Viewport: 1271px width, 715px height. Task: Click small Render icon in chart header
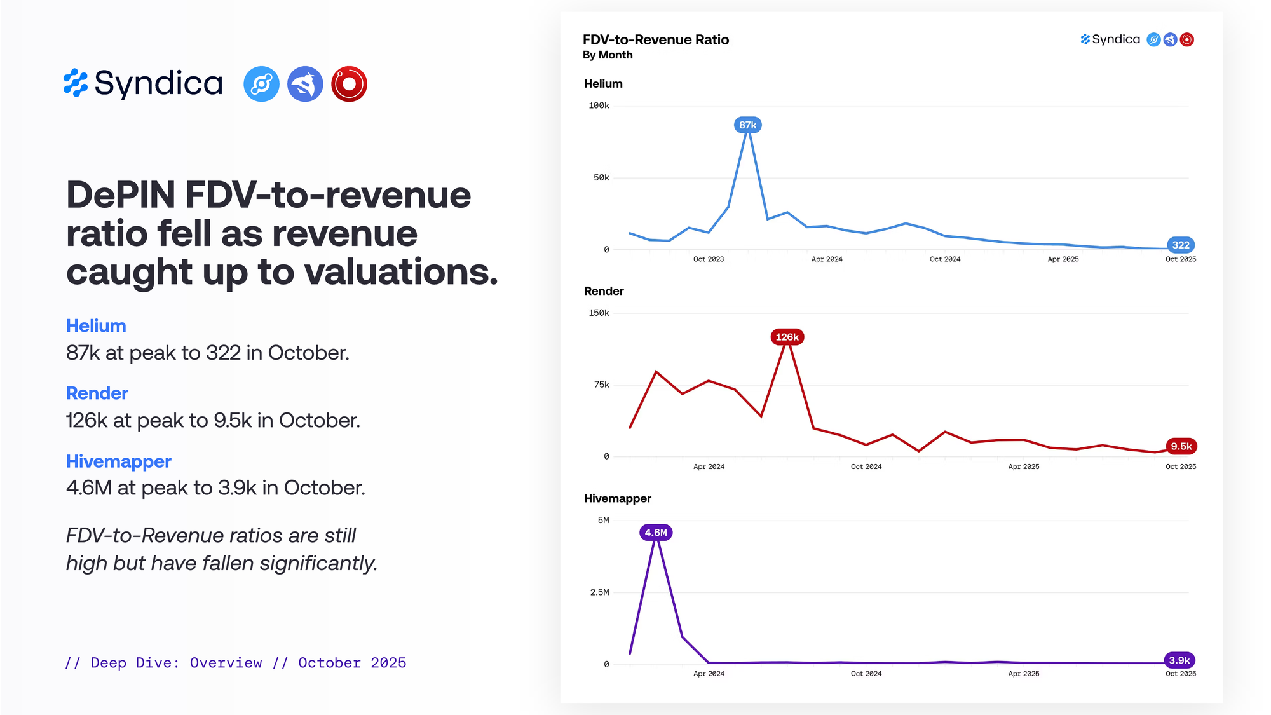(x=1186, y=39)
